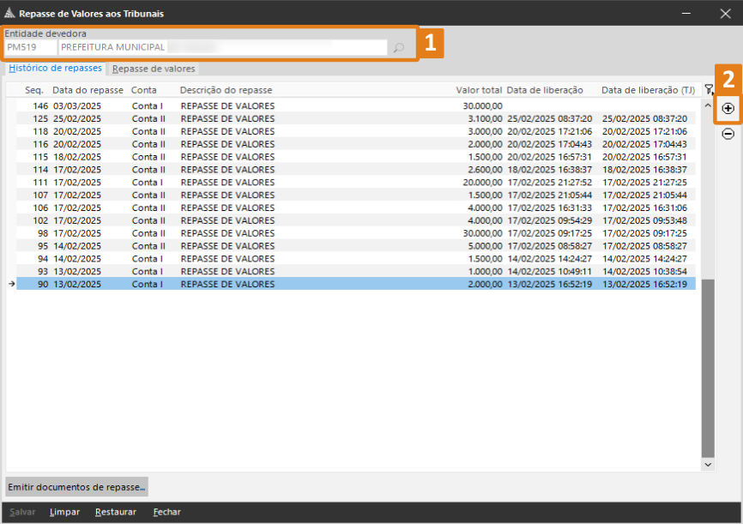
Task: Click the PM519 entity code field
Action: coord(31,47)
